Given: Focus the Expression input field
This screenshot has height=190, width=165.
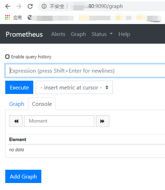Looking at the screenshot, I should (85, 71).
